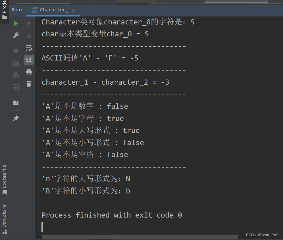Jump up the stack trace arrow
The width and height of the screenshot is (283, 240).
tap(29, 24)
